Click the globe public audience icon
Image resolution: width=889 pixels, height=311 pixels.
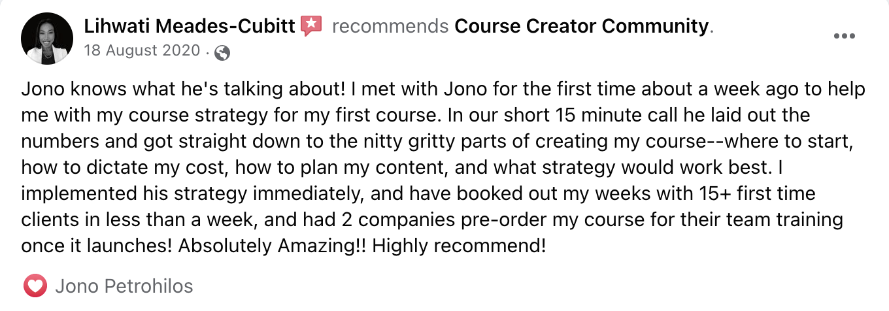[222, 52]
